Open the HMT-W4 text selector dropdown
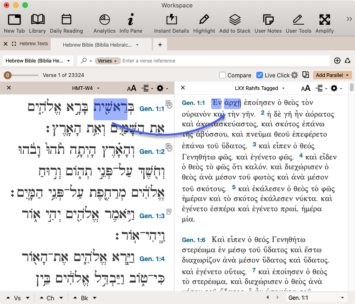 click(x=86, y=88)
